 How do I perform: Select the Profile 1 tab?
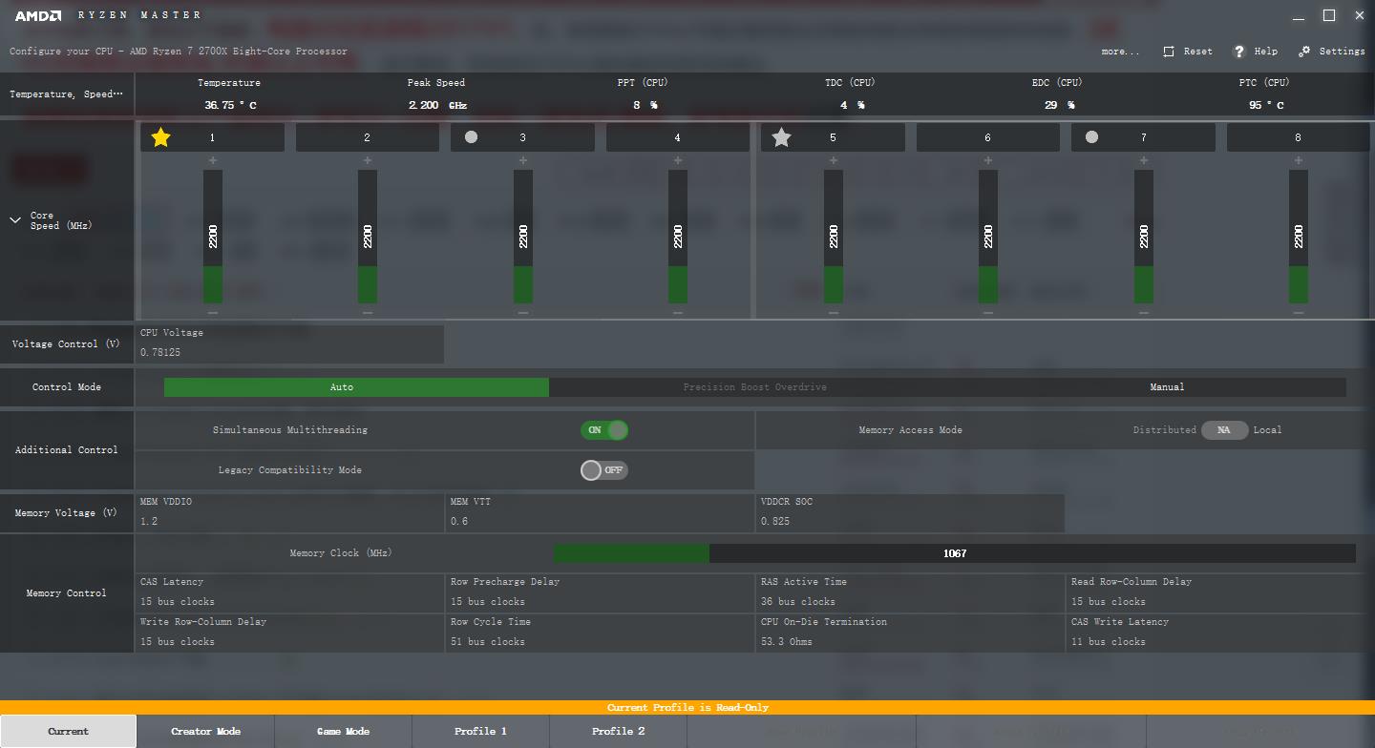pyautogui.click(x=481, y=732)
